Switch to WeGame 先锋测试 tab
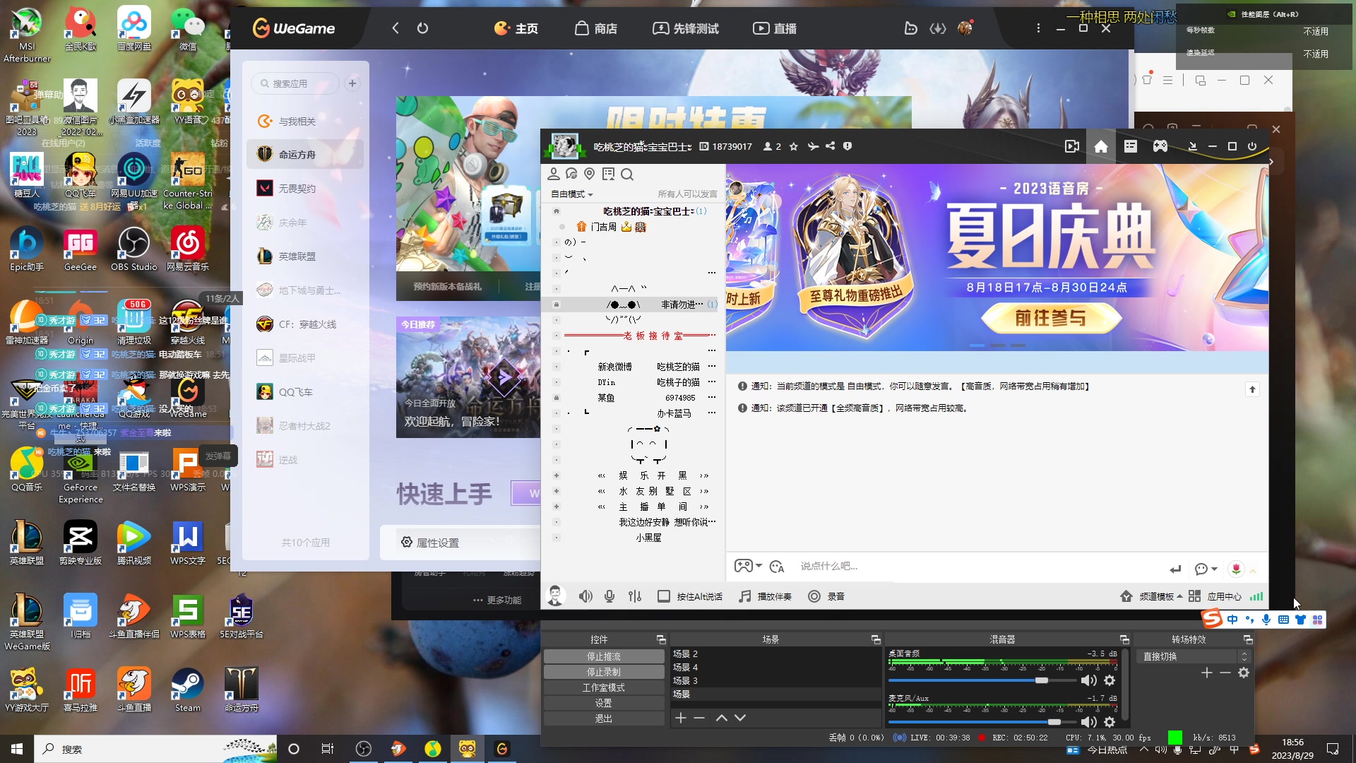Image resolution: width=1356 pixels, height=763 pixels. [x=685, y=28]
